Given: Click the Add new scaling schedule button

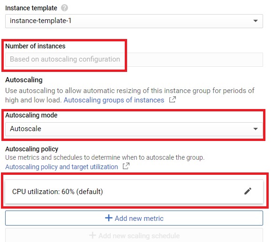Looking at the screenshot, I should click(134, 235).
